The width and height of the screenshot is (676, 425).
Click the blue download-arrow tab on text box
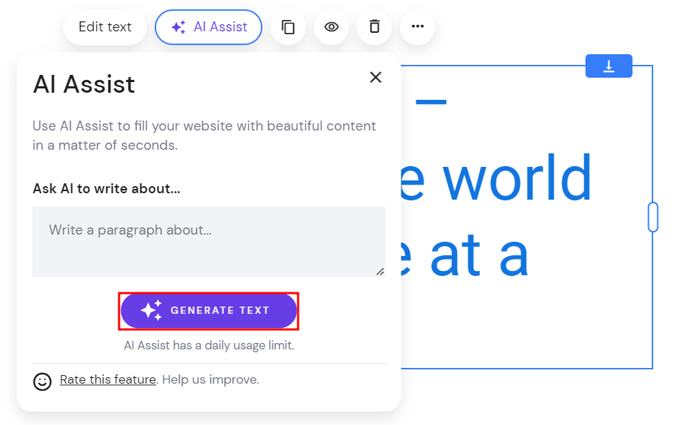[x=609, y=66]
